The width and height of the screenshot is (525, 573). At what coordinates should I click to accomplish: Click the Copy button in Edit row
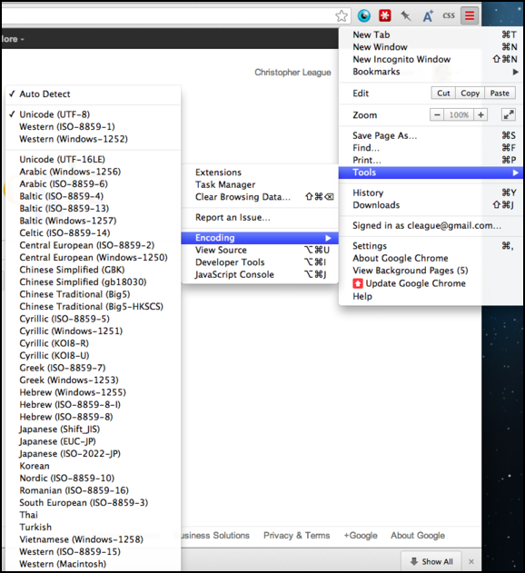point(470,94)
